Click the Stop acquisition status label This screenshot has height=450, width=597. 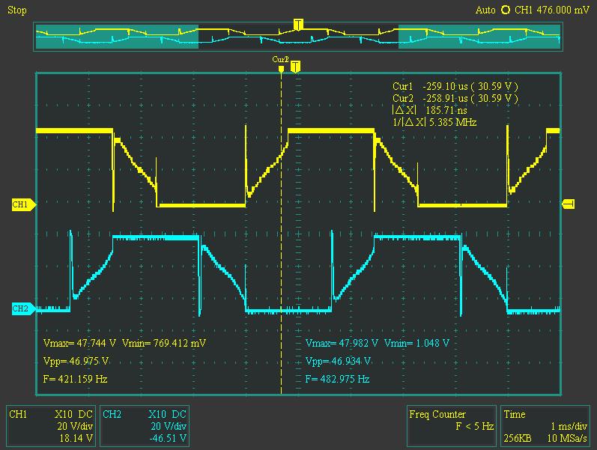click(x=16, y=10)
